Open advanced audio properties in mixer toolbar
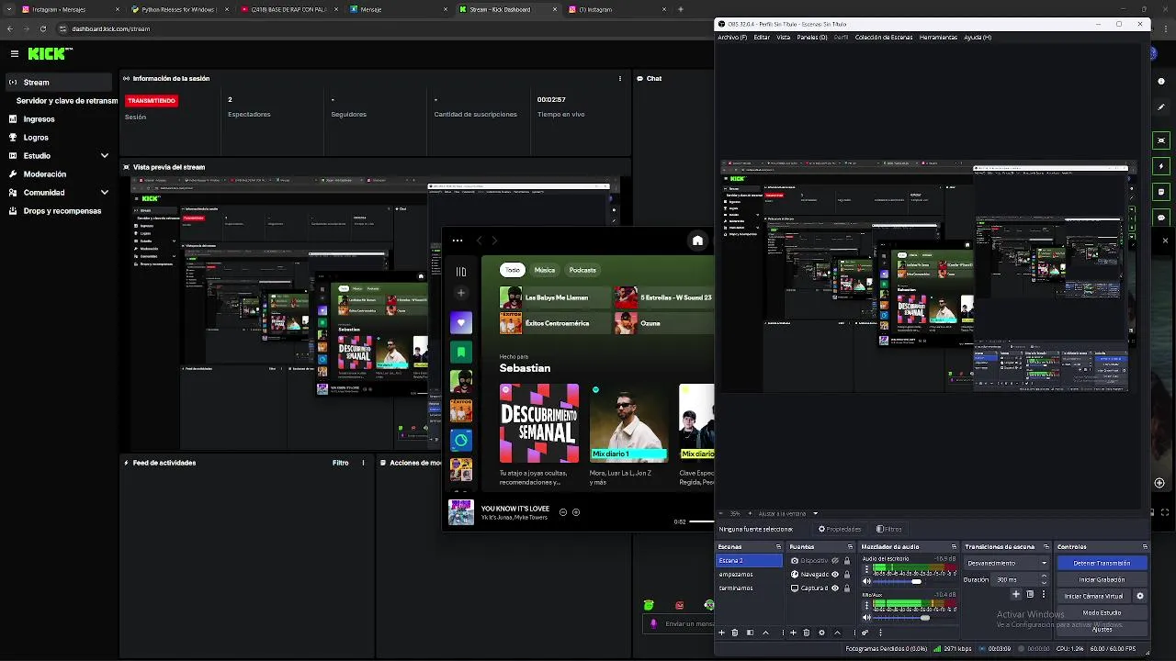 [865, 633]
